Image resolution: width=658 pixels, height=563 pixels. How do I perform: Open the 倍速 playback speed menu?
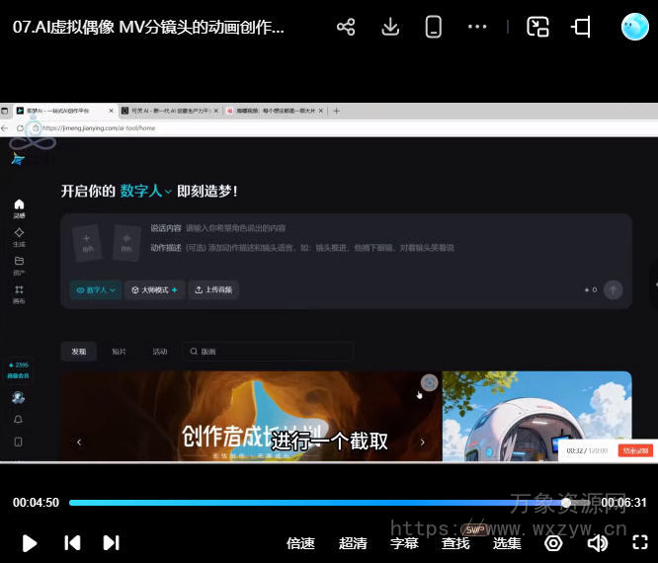tap(300, 542)
